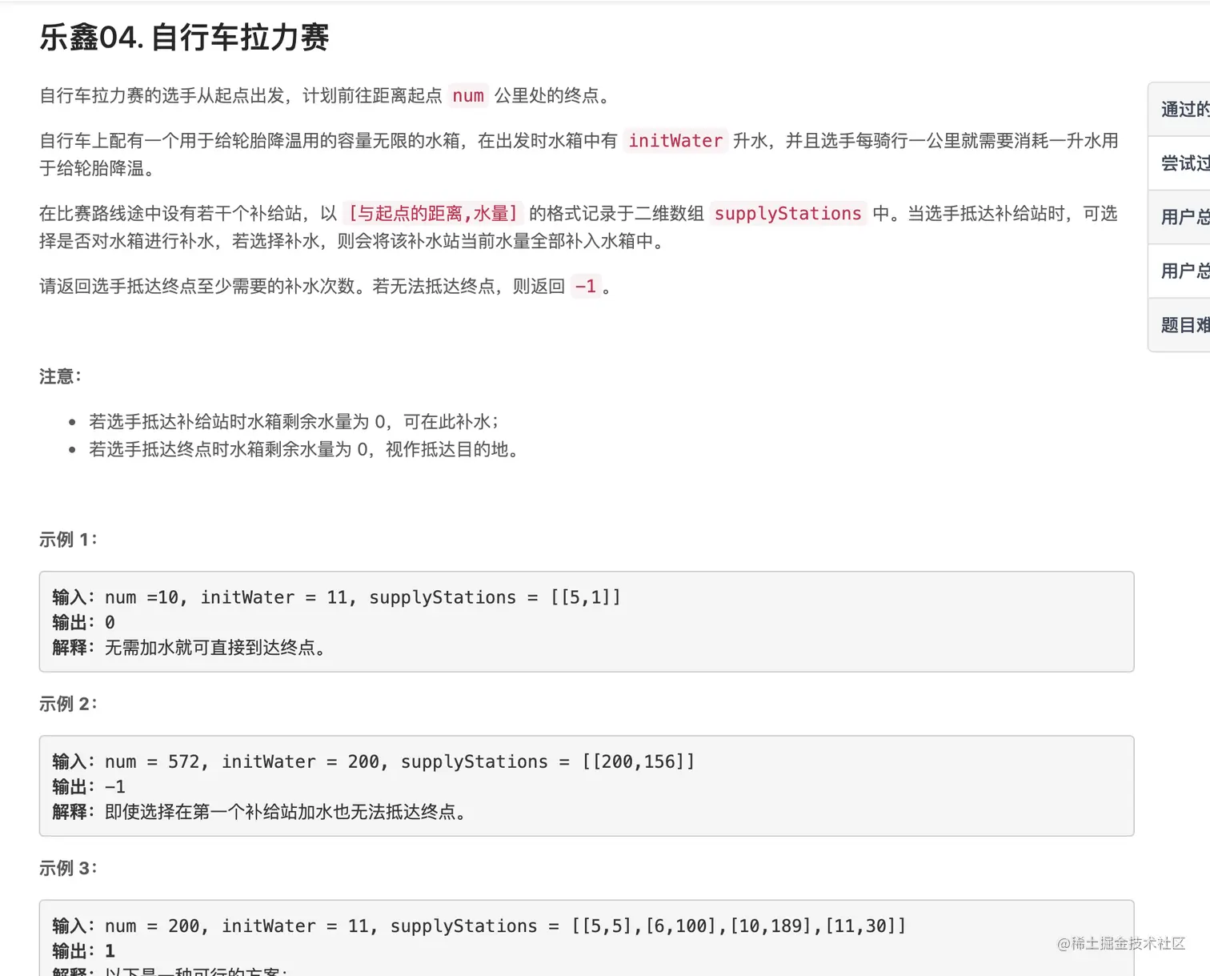
Task: Click the 注意: heading
Action: click(x=60, y=376)
